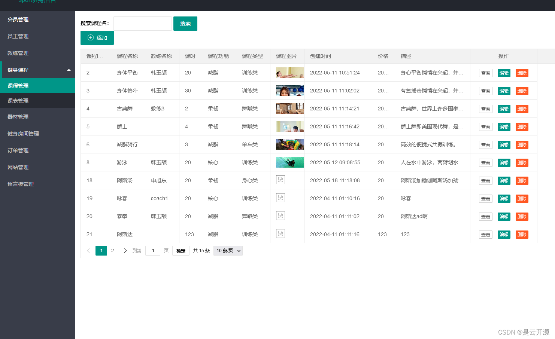Delete the 泰拳 course
Image resolution: width=555 pixels, height=339 pixels.
(x=522, y=217)
